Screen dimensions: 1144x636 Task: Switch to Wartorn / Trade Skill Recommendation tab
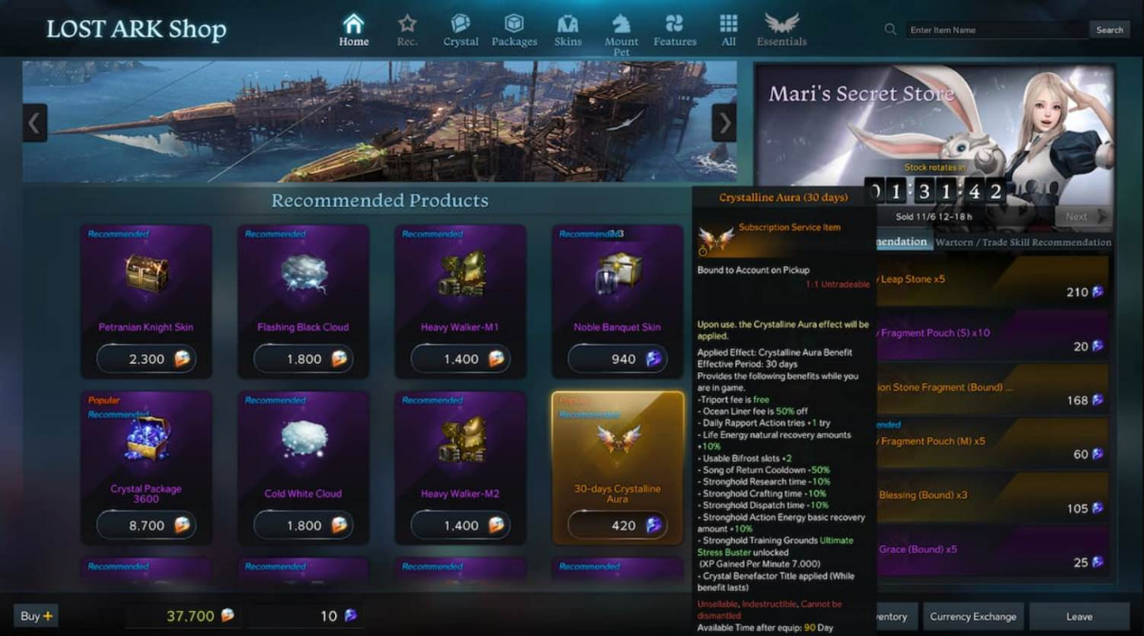[1023, 242]
